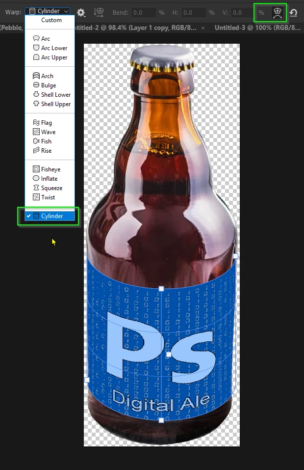The image size is (304, 470).
Task: Select the Arc Upper warp preset
Action: [x=50, y=57]
